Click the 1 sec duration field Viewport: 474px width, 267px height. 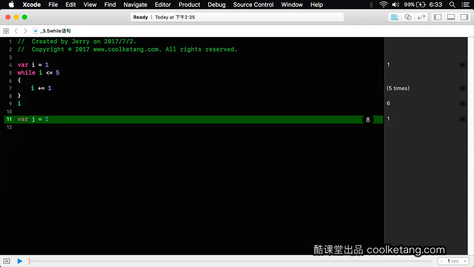(453, 261)
